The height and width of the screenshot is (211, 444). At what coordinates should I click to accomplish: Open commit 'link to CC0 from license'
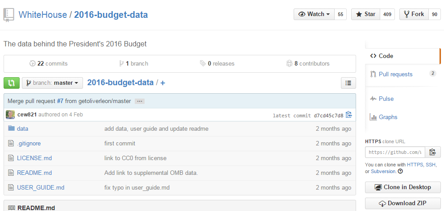click(x=135, y=158)
